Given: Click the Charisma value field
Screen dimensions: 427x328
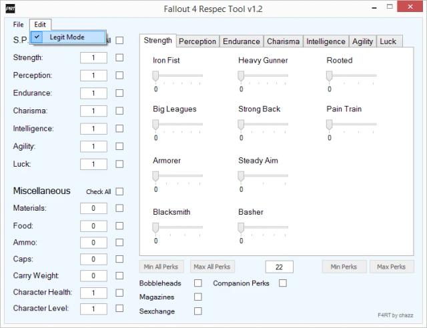Looking at the screenshot, I should 93,111.
